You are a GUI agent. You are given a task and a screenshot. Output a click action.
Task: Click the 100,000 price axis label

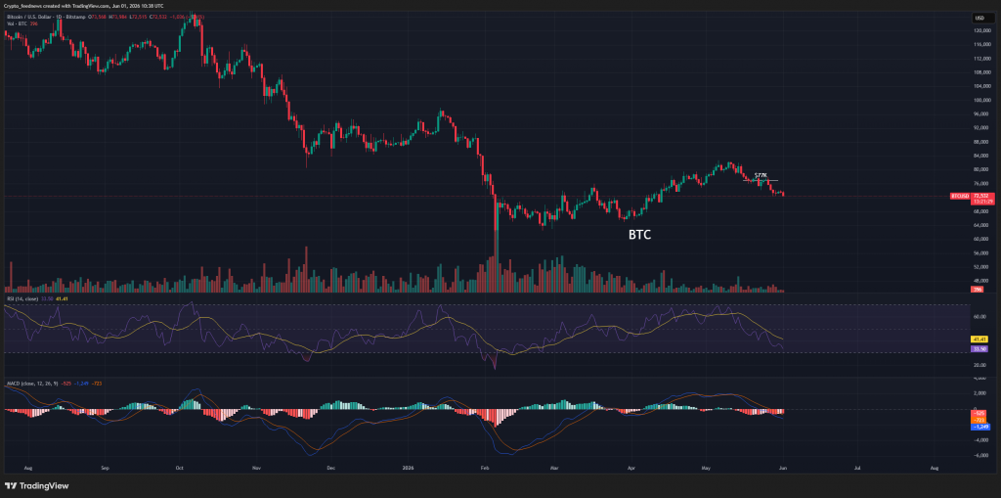click(x=981, y=101)
